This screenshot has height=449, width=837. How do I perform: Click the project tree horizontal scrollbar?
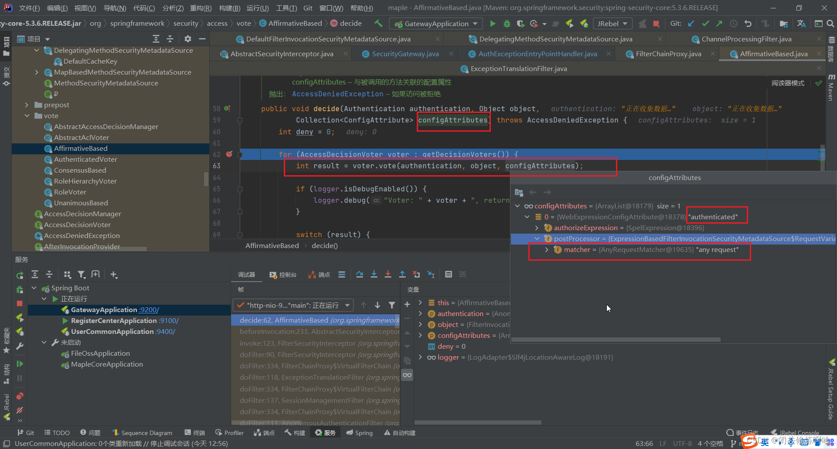click(x=91, y=249)
